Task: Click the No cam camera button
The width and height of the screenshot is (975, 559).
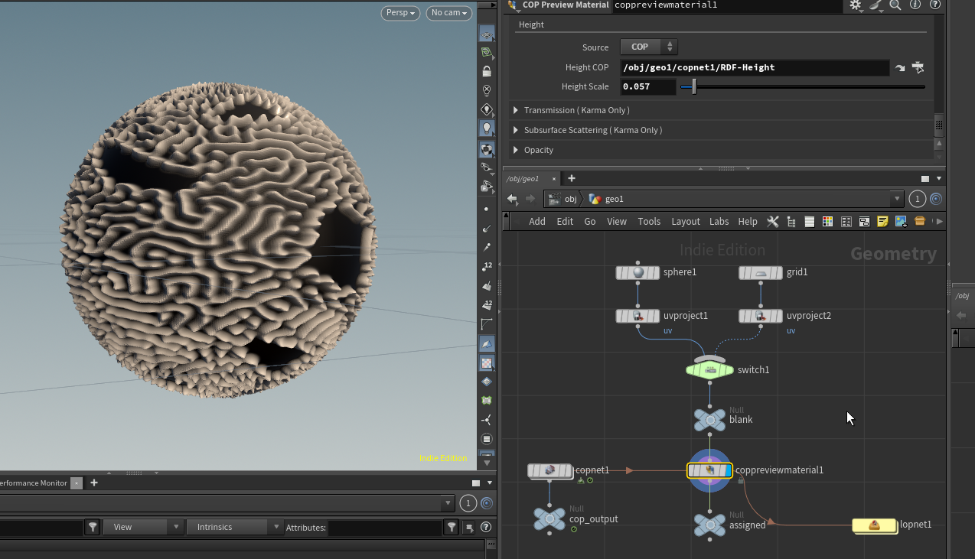Action: point(448,13)
